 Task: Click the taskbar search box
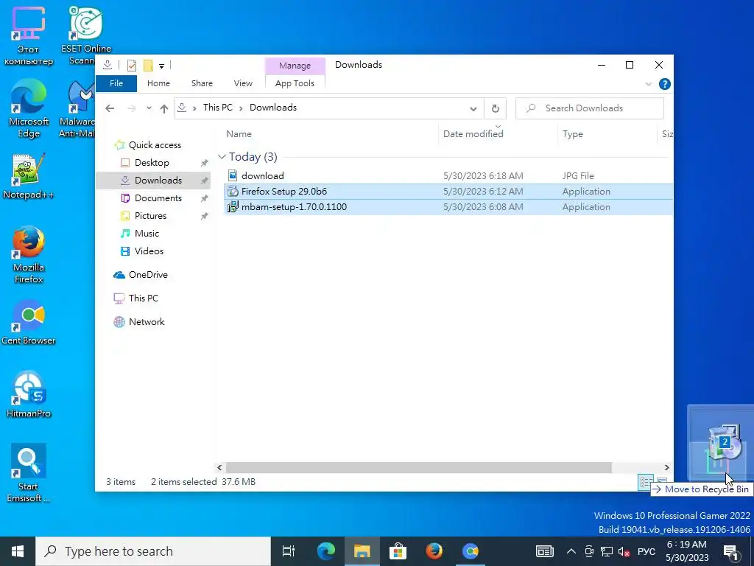coord(153,551)
